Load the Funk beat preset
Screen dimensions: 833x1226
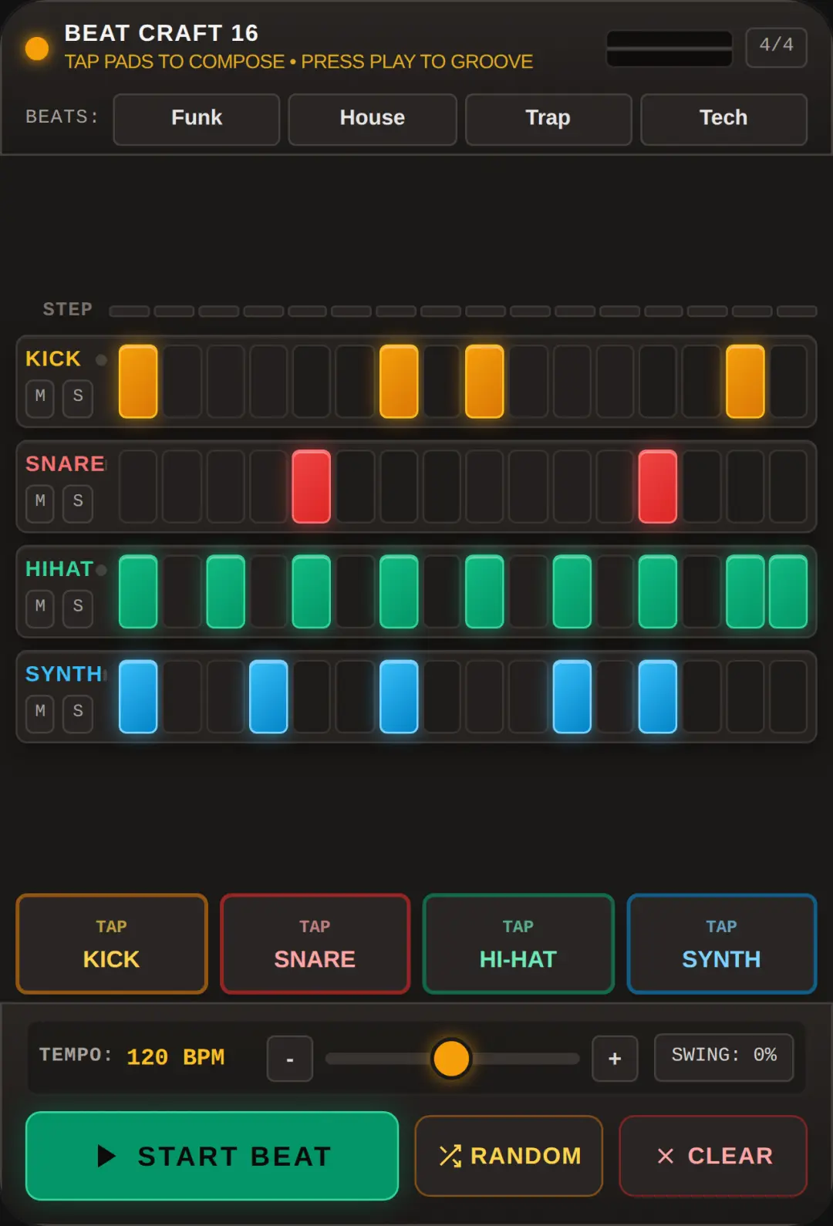pos(197,119)
